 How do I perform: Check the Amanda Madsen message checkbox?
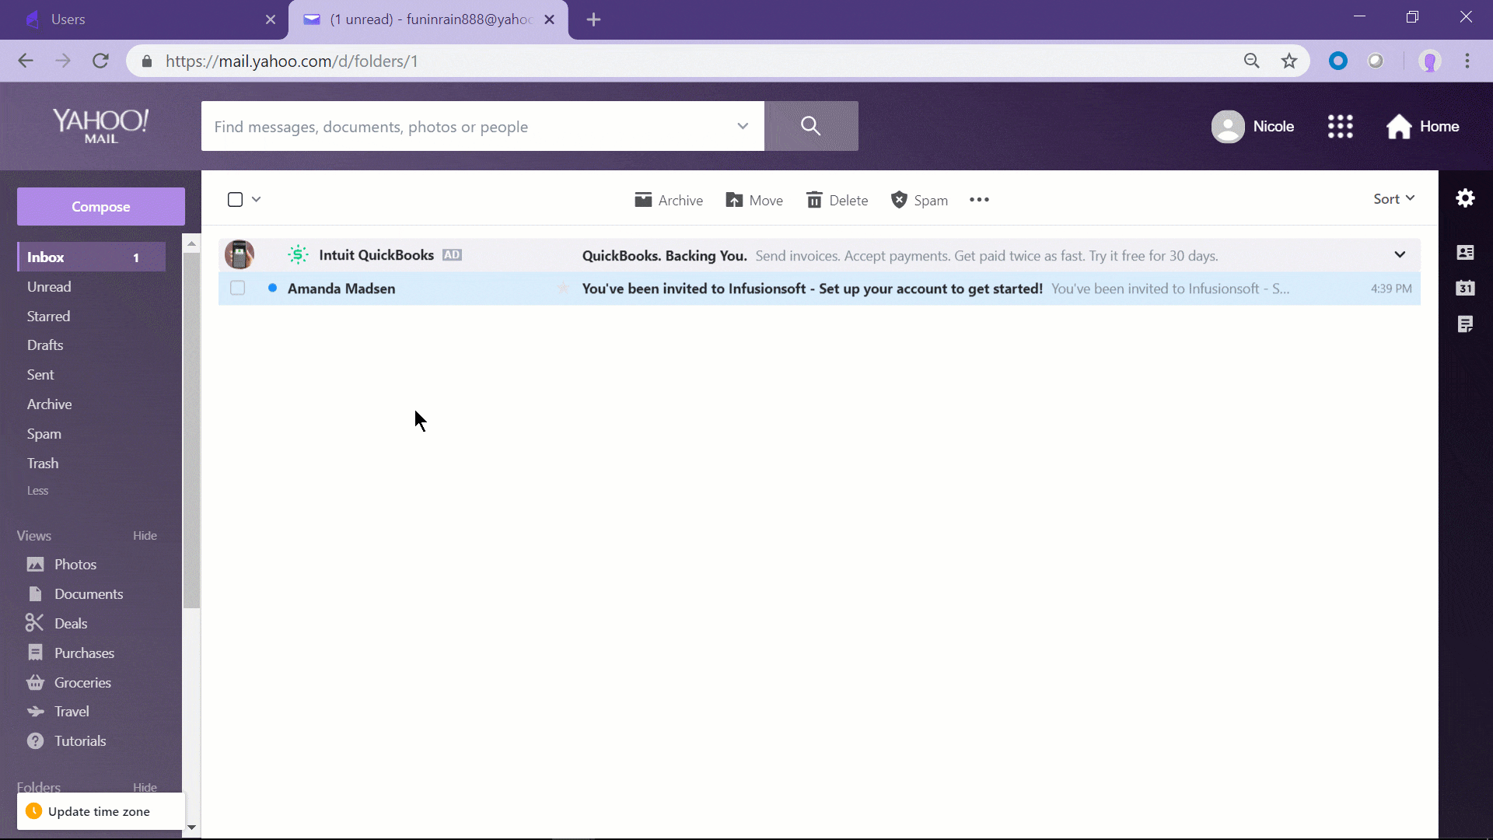point(238,289)
